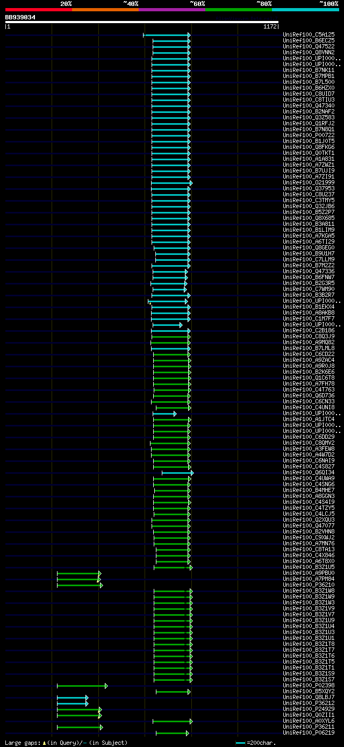Click the query length value 1172
Screen dimensions: 344x747
click(270, 26)
